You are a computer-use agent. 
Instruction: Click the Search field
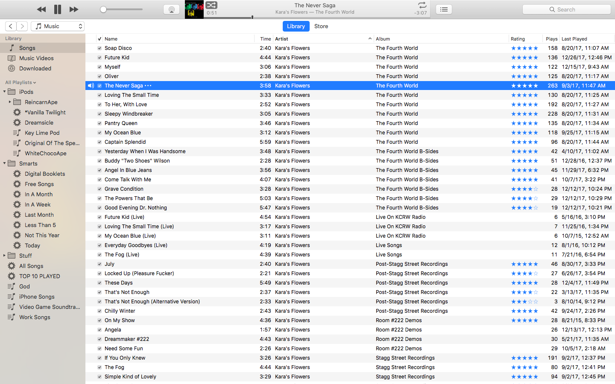tap(567, 9)
